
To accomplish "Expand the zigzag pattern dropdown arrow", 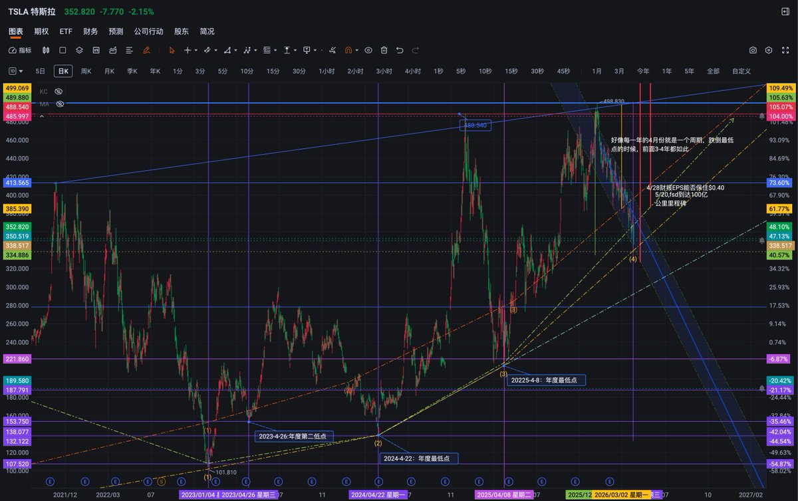I will coord(255,50).
